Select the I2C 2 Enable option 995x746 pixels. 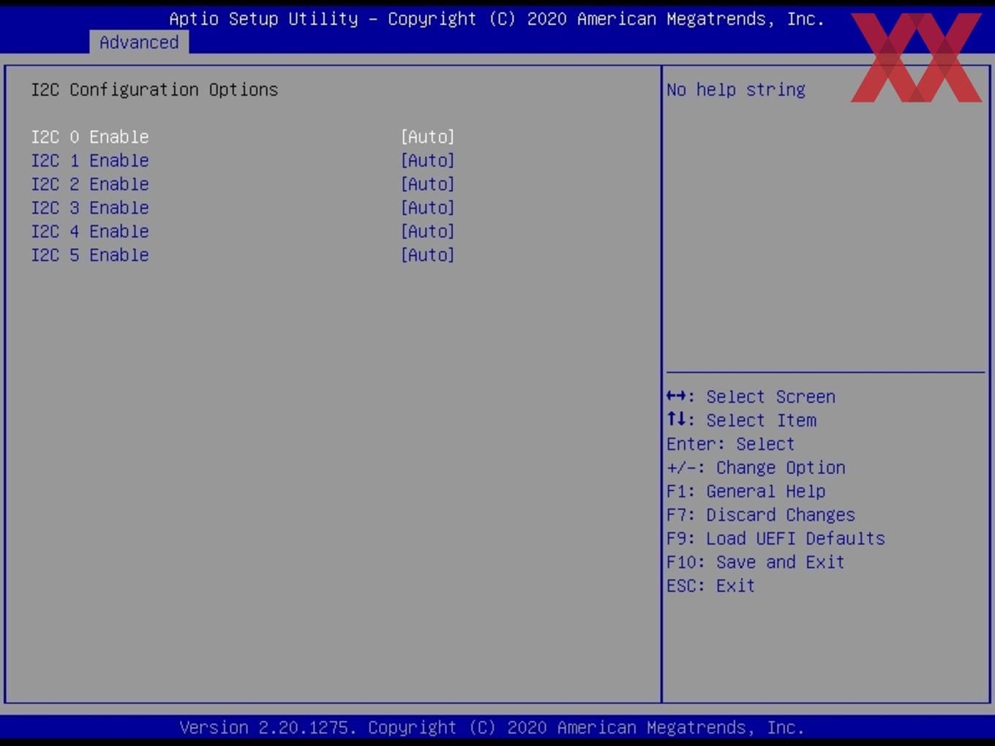[x=90, y=184]
